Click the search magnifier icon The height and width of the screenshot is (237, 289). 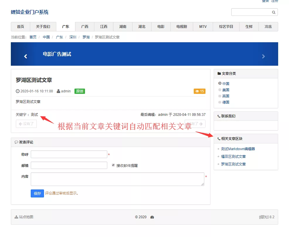pos(273,12)
